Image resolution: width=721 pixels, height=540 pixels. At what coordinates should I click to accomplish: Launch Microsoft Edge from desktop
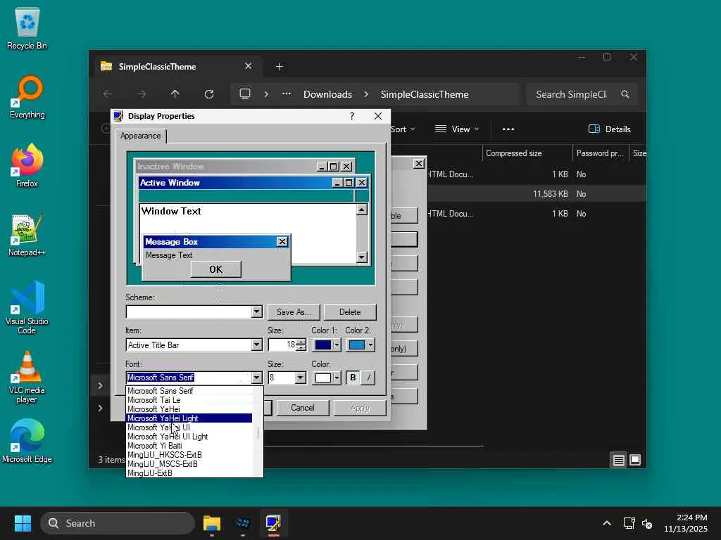(27, 442)
